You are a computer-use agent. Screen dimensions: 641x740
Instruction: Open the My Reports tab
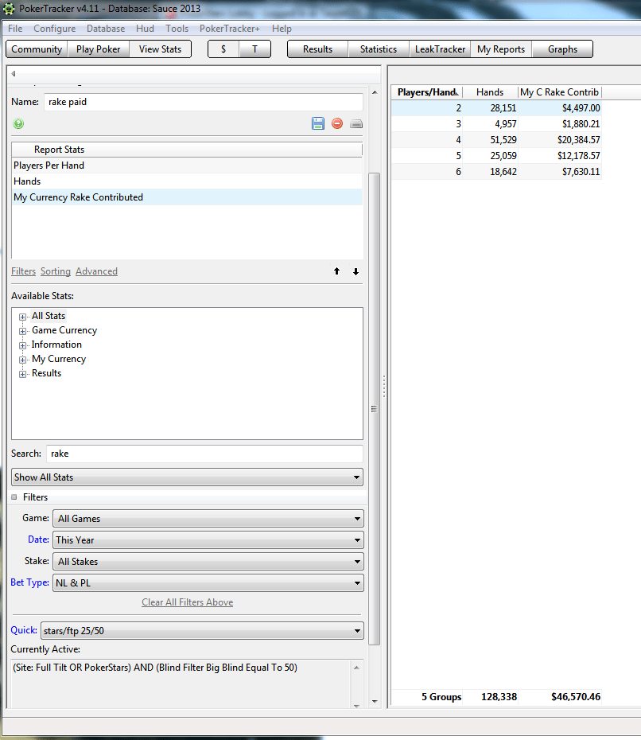(x=501, y=49)
